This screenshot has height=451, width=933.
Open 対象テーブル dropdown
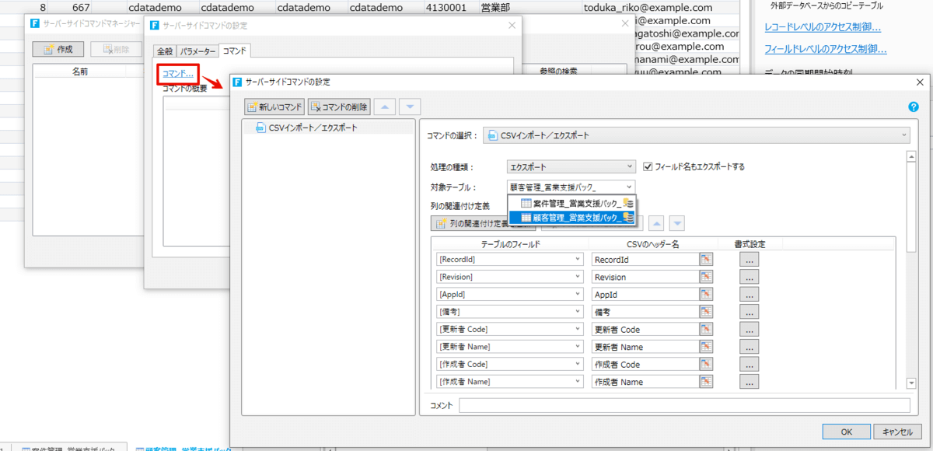click(x=571, y=187)
